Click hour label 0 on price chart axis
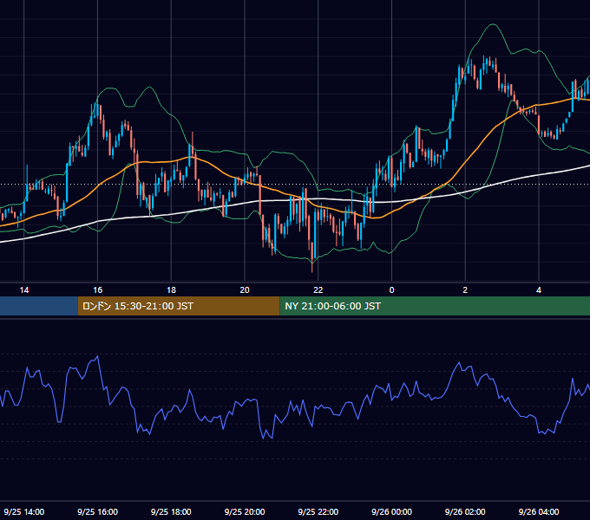The image size is (590, 520). tap(391, 290)
